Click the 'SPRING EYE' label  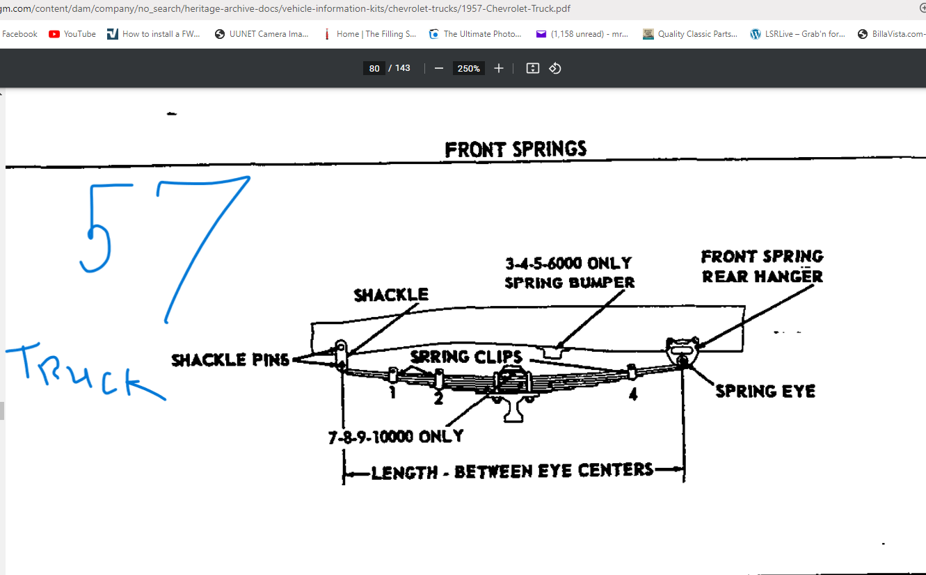(765, 391)
